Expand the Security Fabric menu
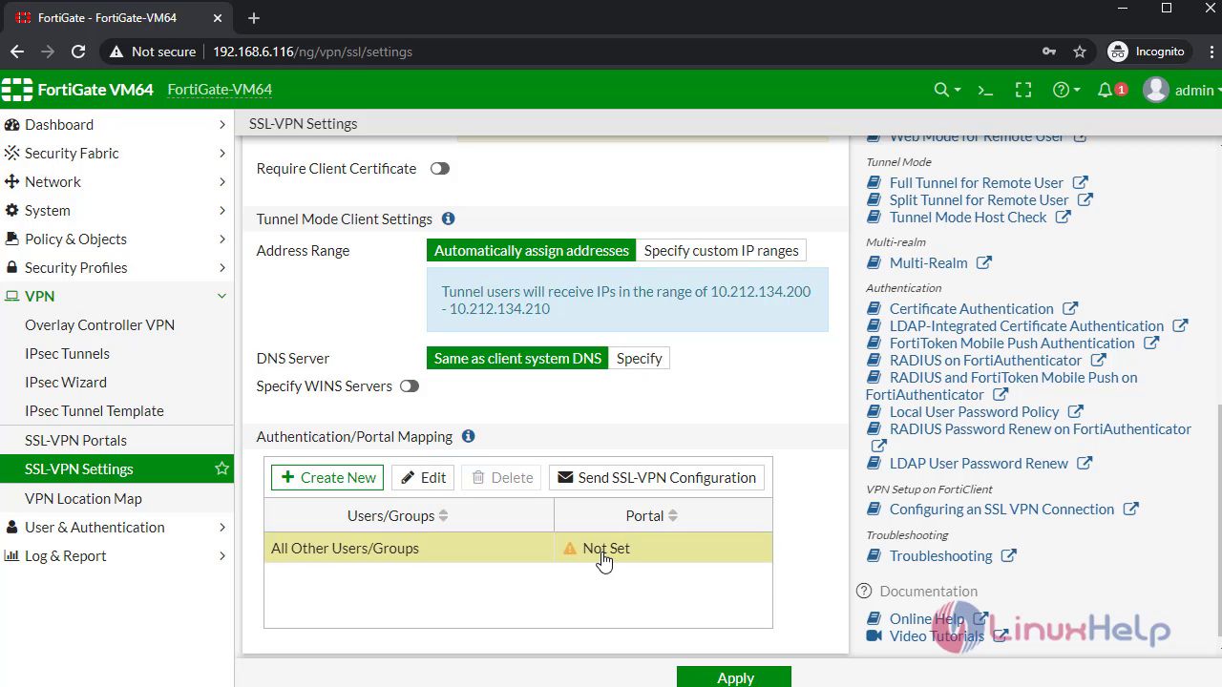Image resolution: width=1222 pixels, height=687 pixels. click(116, 153)
